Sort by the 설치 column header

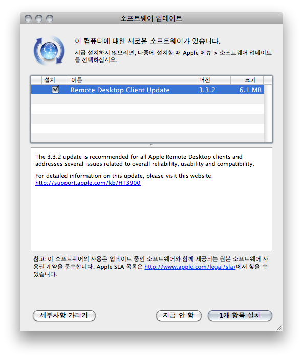point(55,80)
